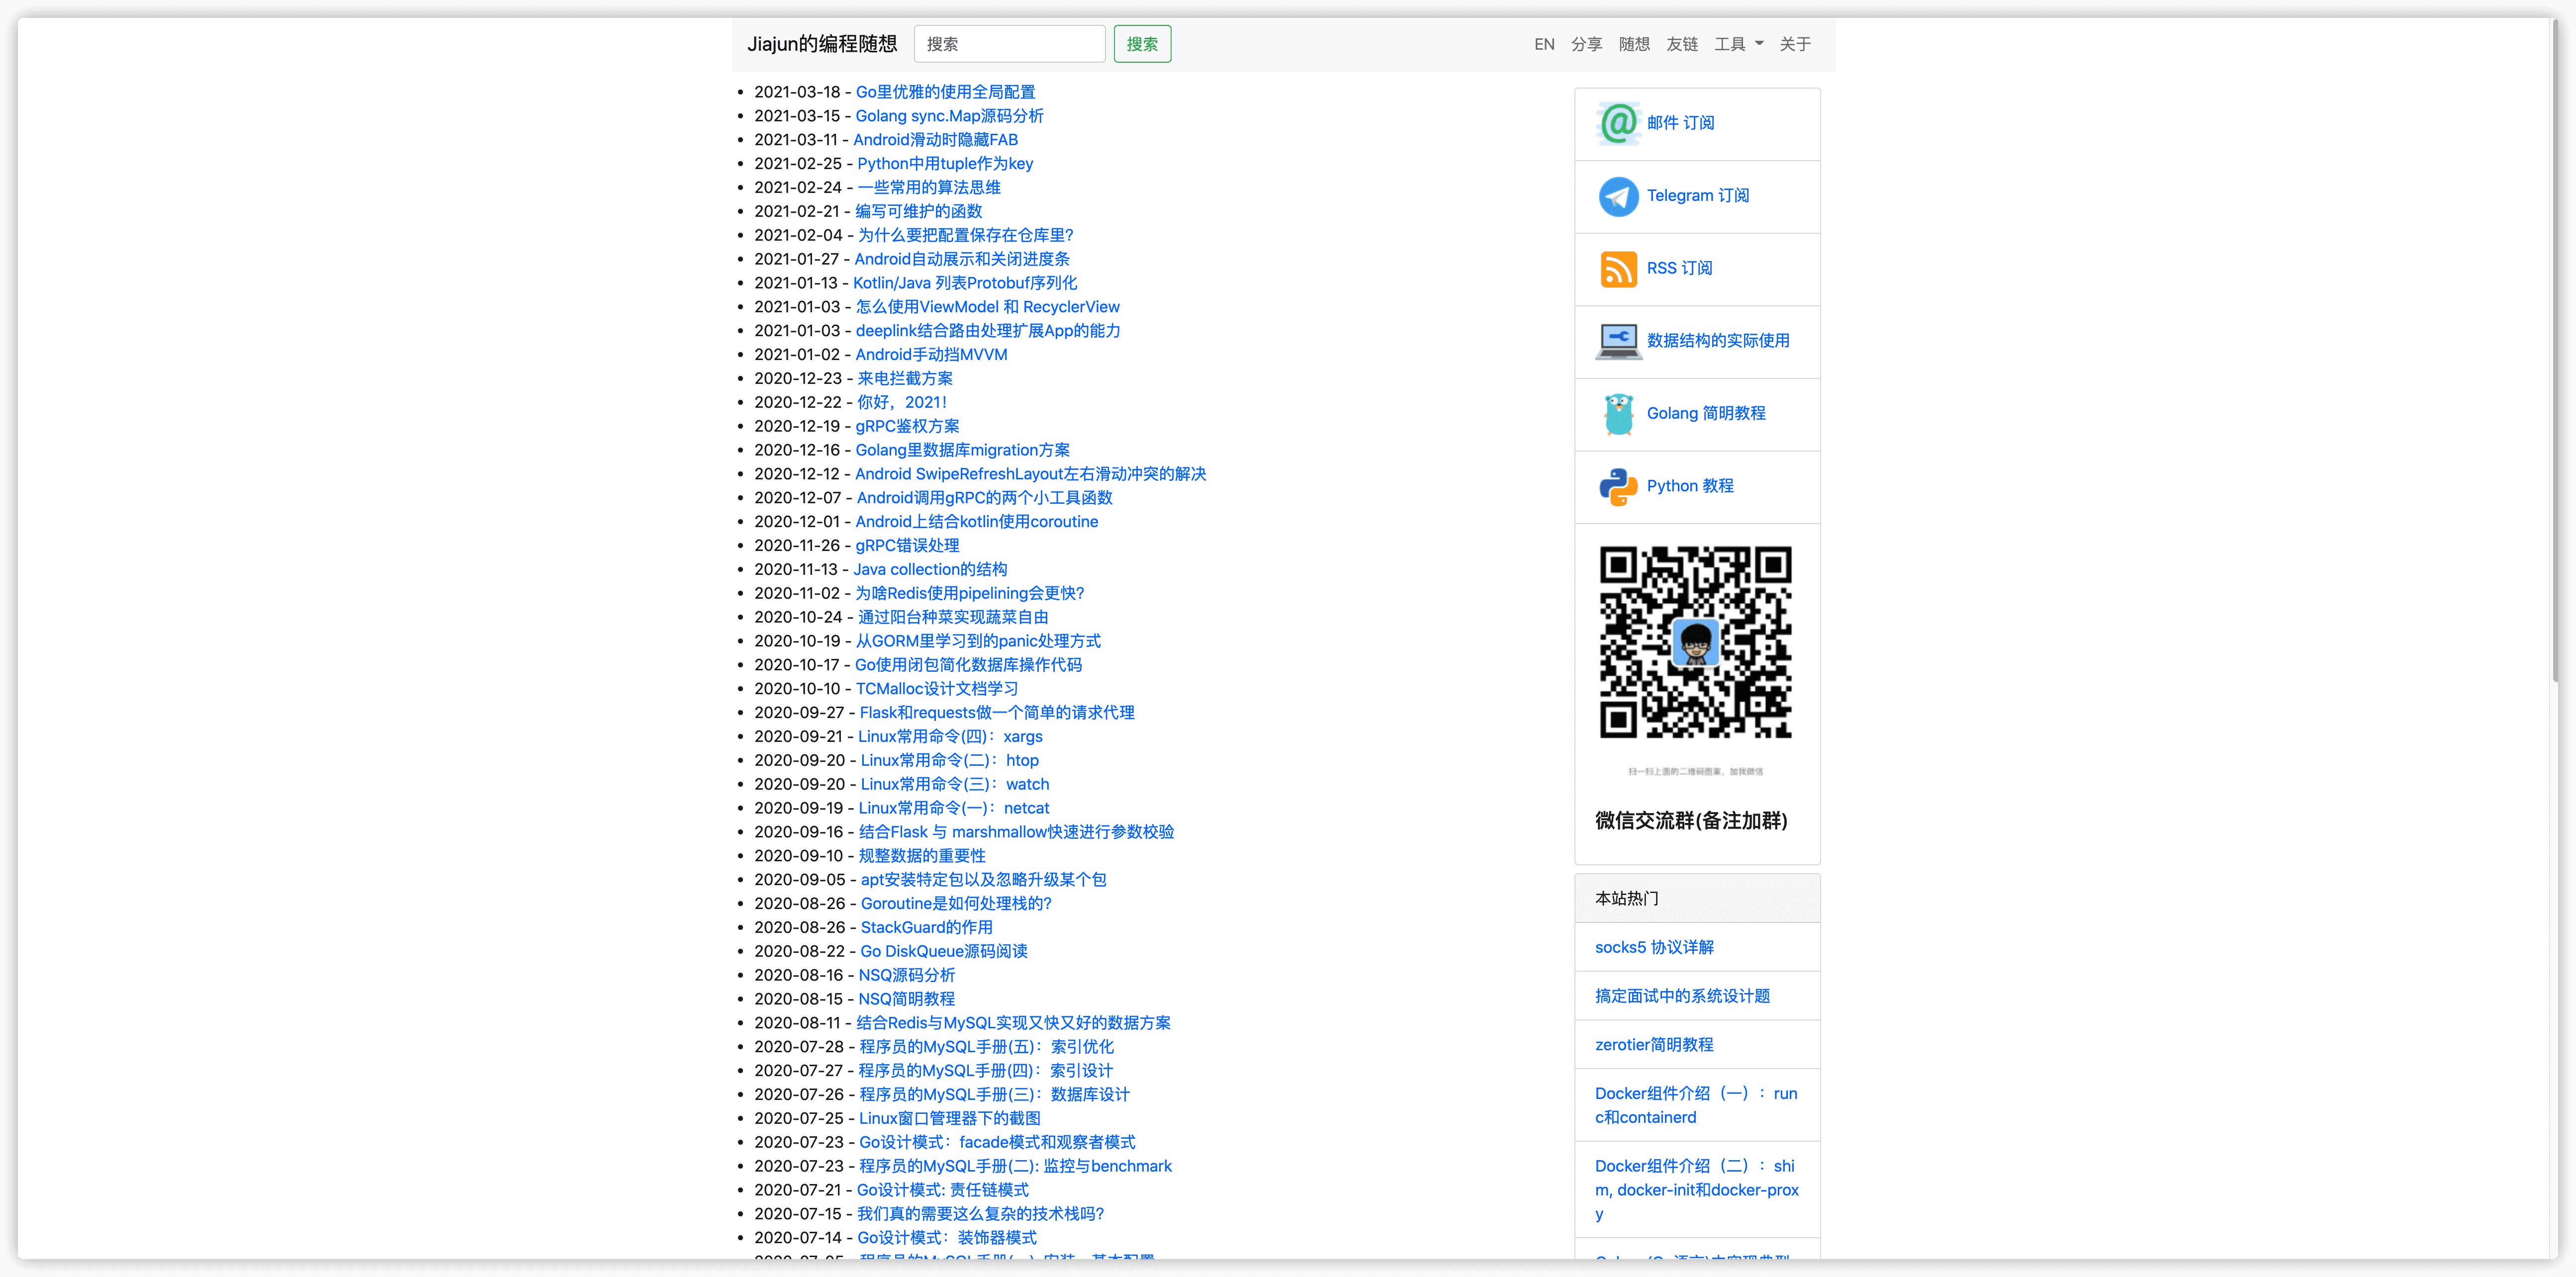Open post gRPC鉴权方案

[x=907, y=427]
